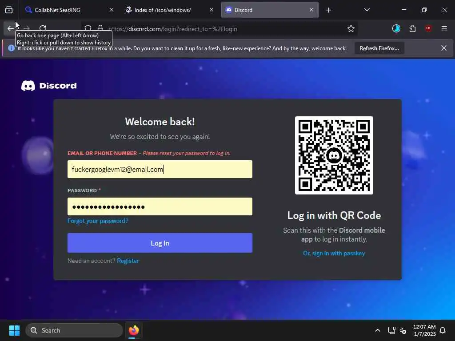
Task: View site security lock icon
Action: click(x=100, y=28)
